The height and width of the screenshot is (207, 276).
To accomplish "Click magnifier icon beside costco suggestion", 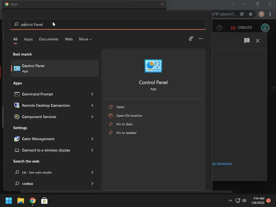I will 17,183.
